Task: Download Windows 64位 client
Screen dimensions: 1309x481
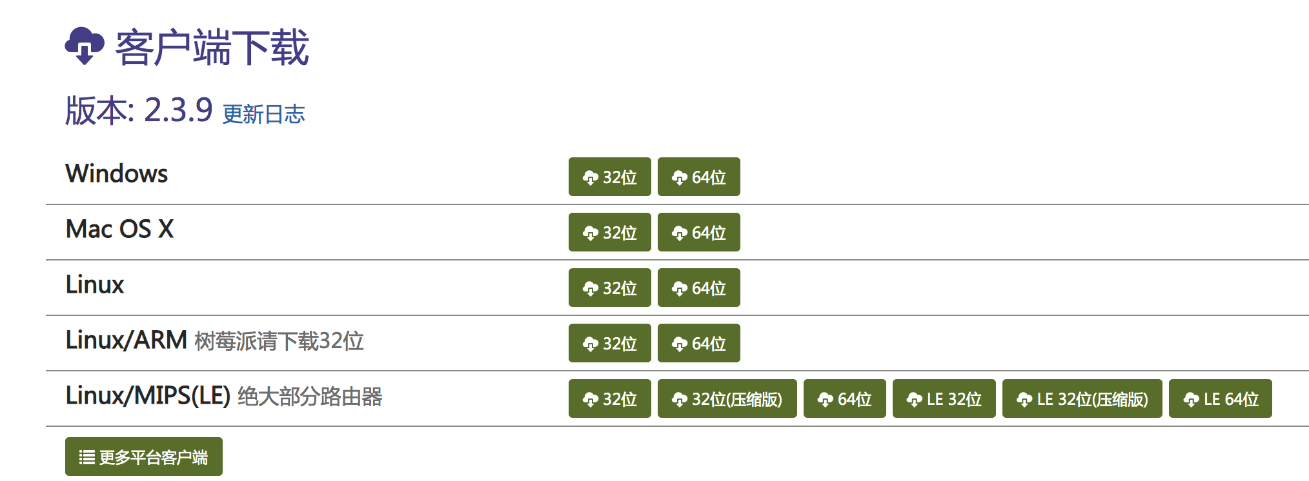Action: pyautogui.click(x=698, y=177)
